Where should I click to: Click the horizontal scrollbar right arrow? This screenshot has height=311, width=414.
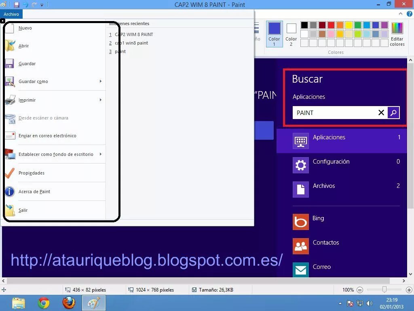pyautogui.click(x=404, y=281)
